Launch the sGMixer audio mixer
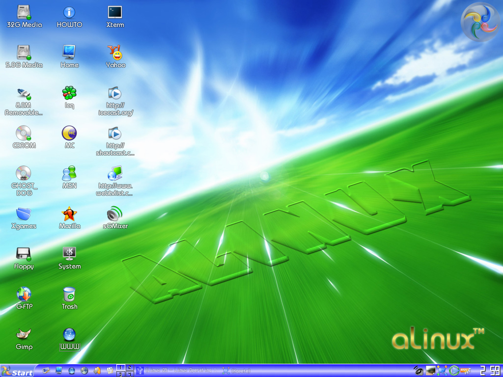The height and width of the screenshot is (377, 503). 115,215
